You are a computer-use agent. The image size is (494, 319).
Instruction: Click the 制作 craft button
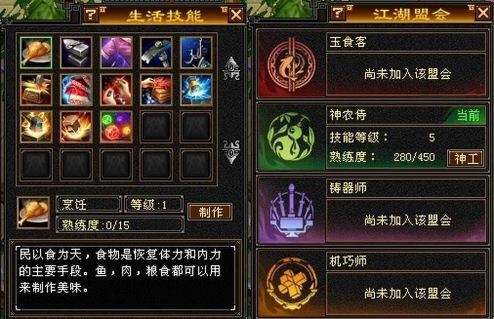tap(210, 212)
